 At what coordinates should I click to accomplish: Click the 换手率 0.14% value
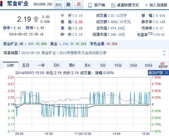click(x=160, y=22)
